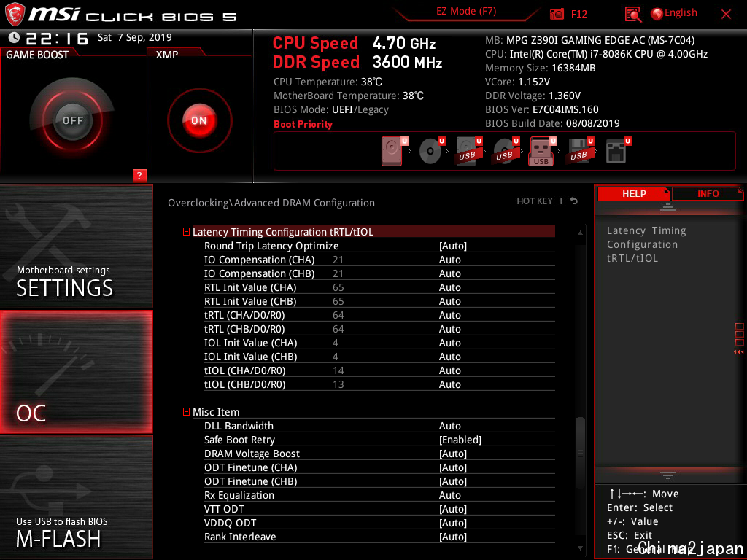Viewport: 747px width, 560px height.
Task: Click the help panel bottom scroll handle
Action: (x=668, y=475)
